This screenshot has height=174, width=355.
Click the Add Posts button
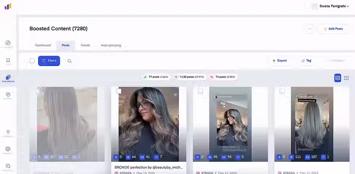coord(333,29)
